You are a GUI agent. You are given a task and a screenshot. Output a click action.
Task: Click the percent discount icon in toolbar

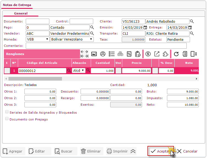coord(129,54)
